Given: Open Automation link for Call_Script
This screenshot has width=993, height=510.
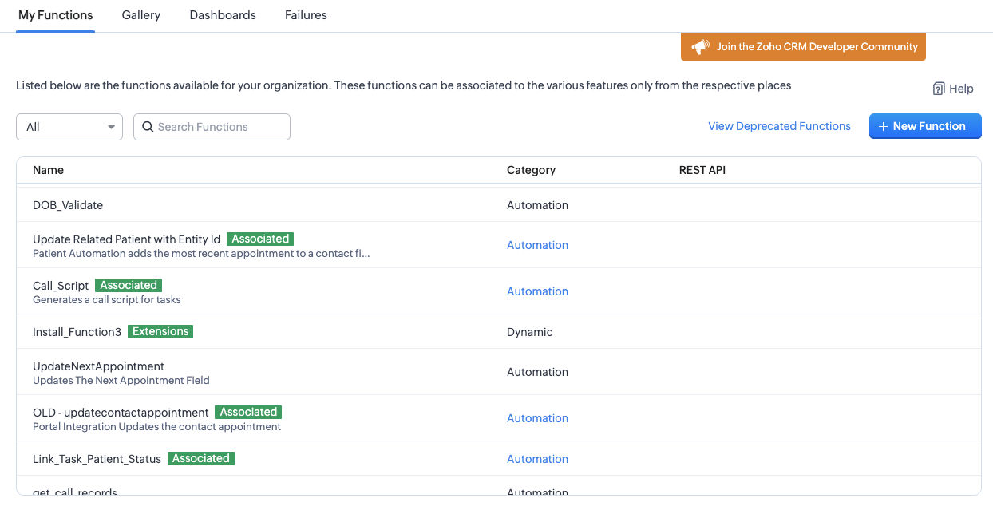Looking at the screenshot, I should 537,291.
